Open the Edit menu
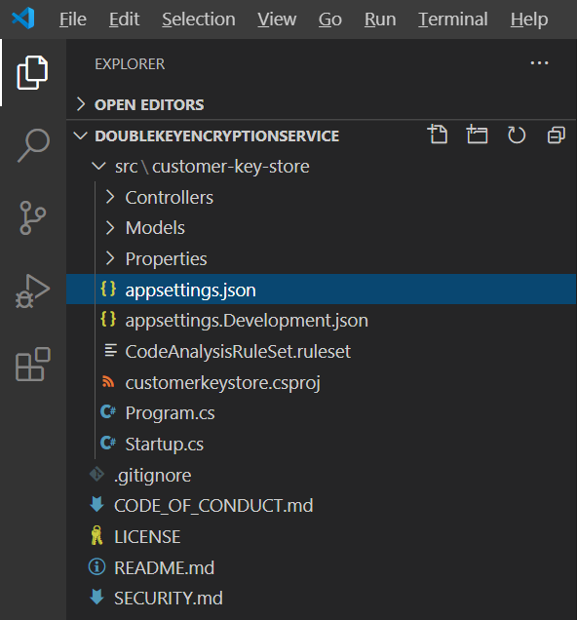This screenshot has width=577, height=620. tap(124, 19)
